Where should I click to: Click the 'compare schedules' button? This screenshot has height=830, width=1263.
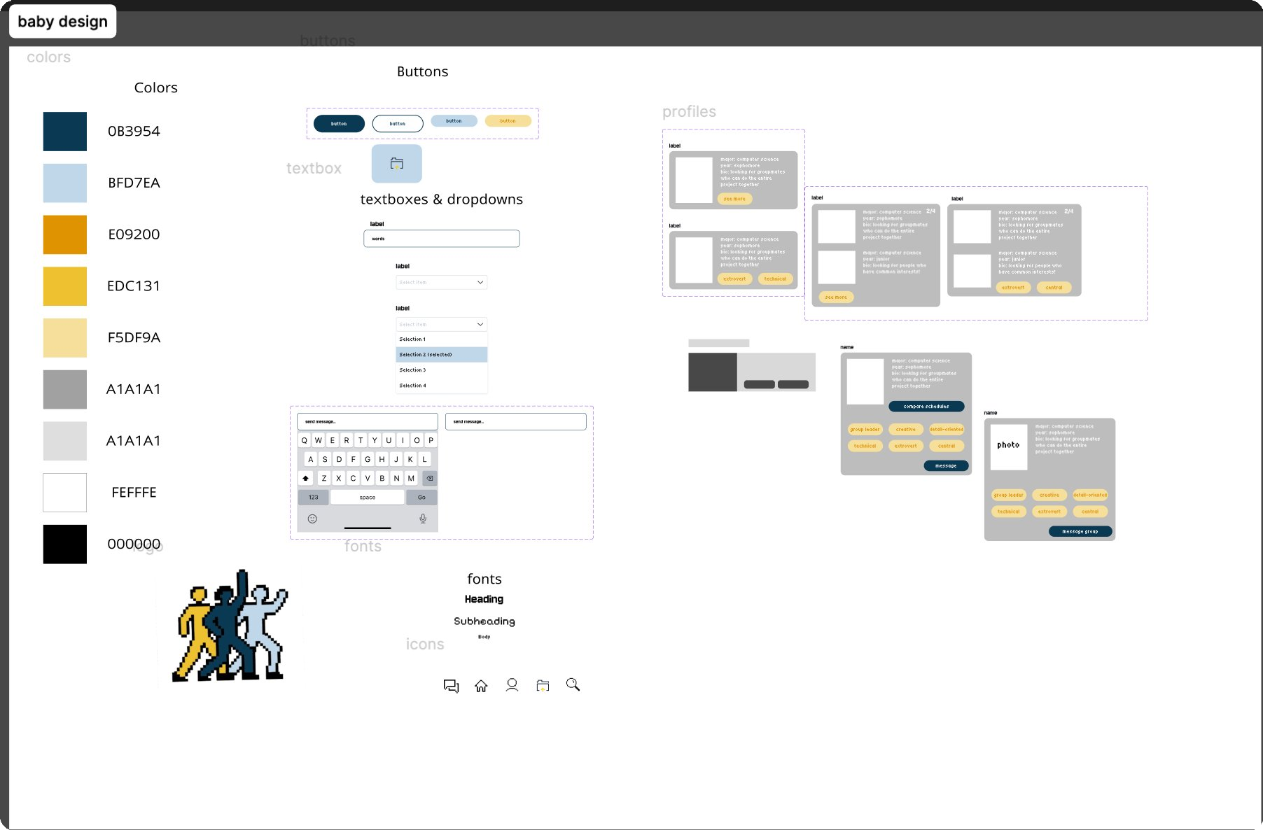point(926,407)
